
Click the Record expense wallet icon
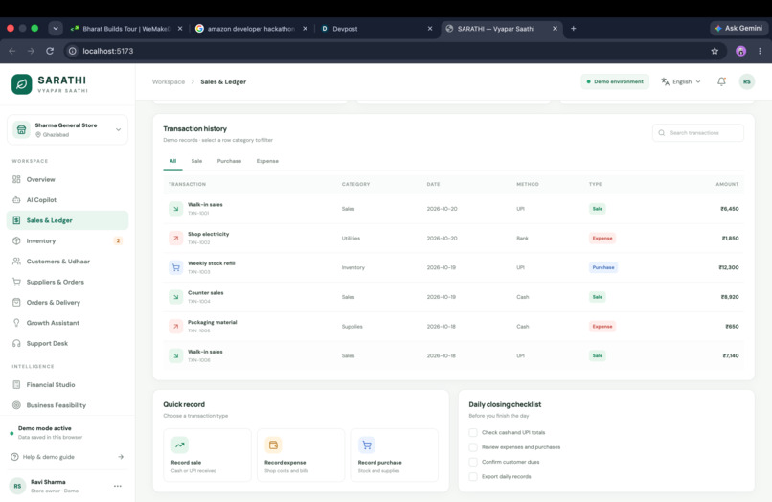273,445
